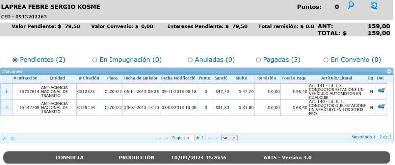Viewport: 395px width, 165px height.
Task: Click the Bq column header
Action: 371,78
